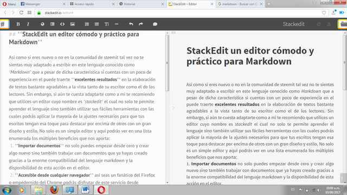347x195 pixels.
Task: Switch to the Messenger tab
Action: point(43,4)
